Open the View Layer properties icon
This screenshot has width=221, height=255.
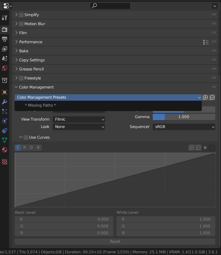pos(4,49)
